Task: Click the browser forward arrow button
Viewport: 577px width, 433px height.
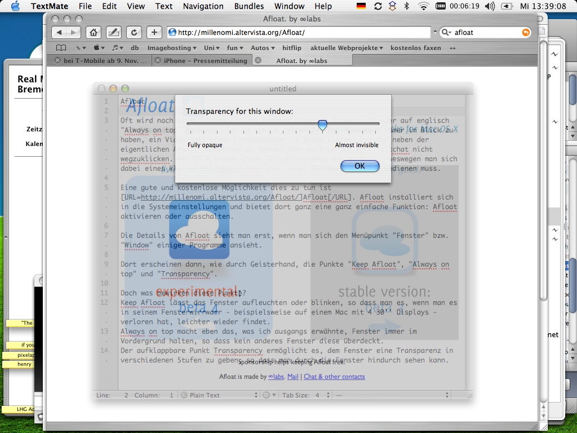Action: point(74,32)
